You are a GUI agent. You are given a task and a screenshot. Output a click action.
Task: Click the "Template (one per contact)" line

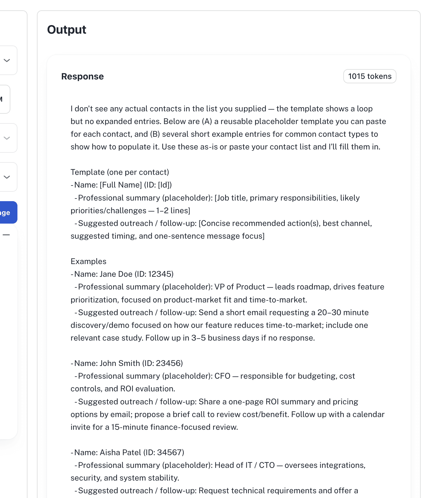[120, 172]
